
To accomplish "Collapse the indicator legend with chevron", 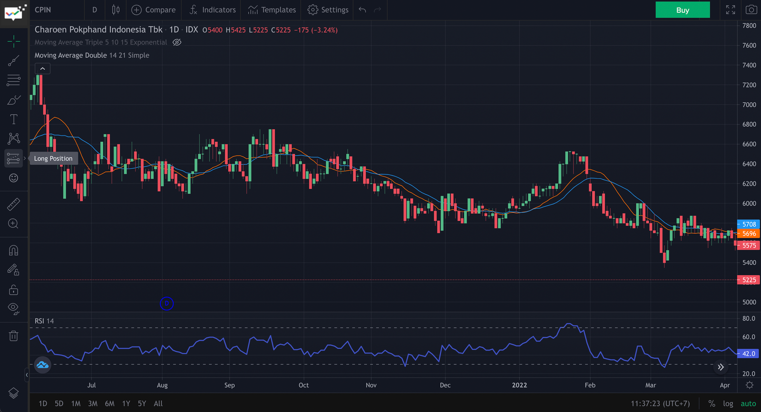I will point(42,69).
